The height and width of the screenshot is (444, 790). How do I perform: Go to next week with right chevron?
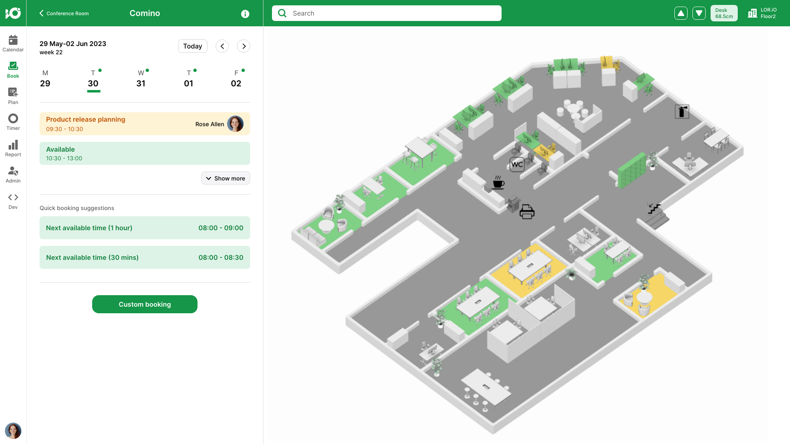point(244,46)
